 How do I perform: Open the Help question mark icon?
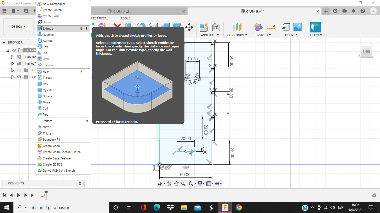pos(363,11)
